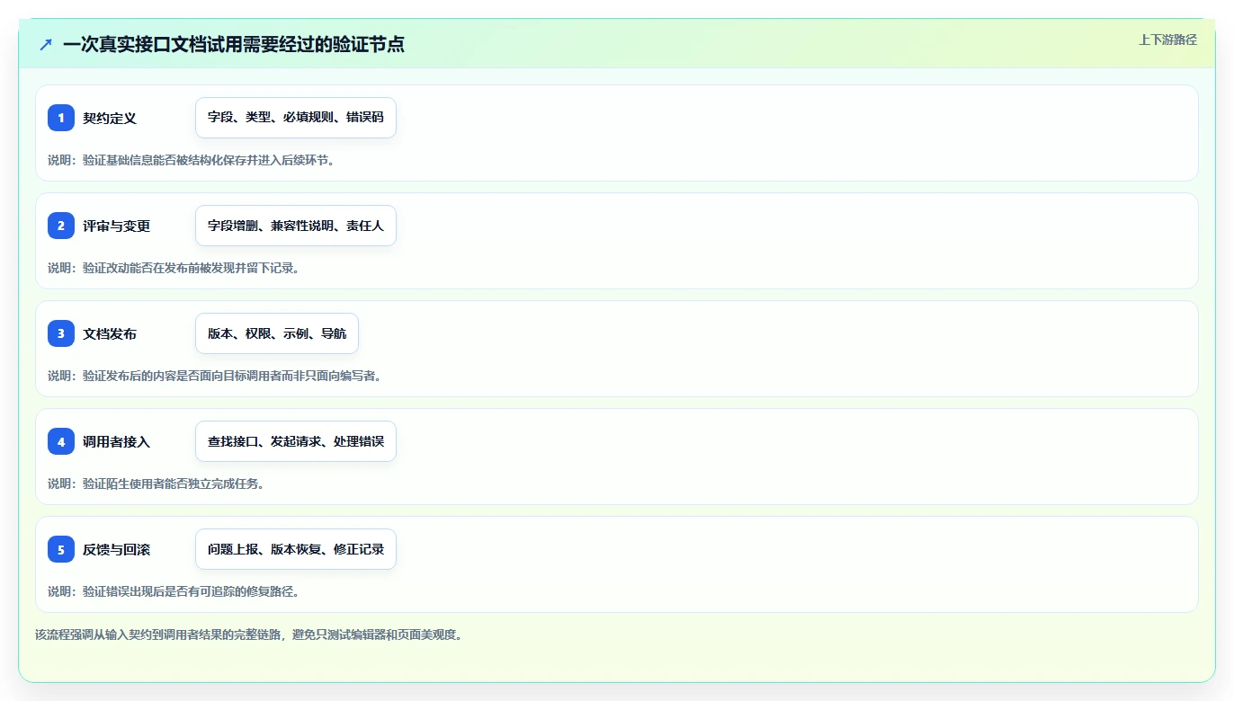
Task: Click the step 4 number badge
Action: [x=61, y=441]
